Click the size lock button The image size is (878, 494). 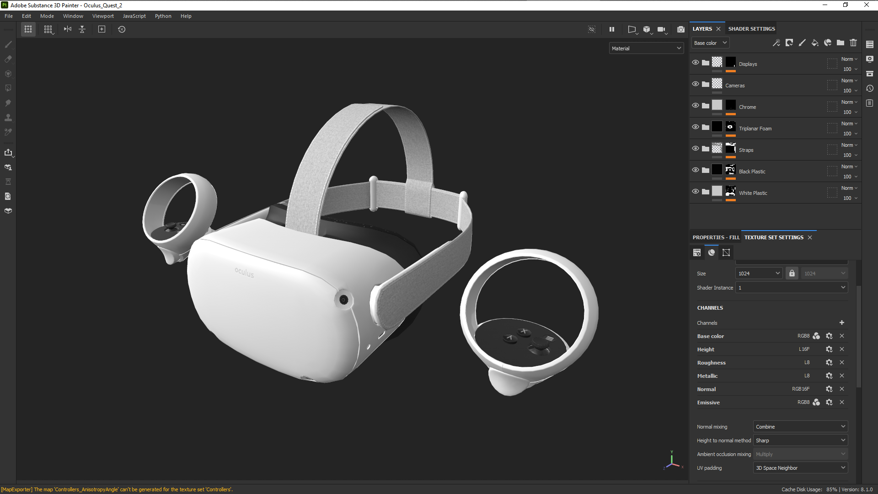(792, 274)
